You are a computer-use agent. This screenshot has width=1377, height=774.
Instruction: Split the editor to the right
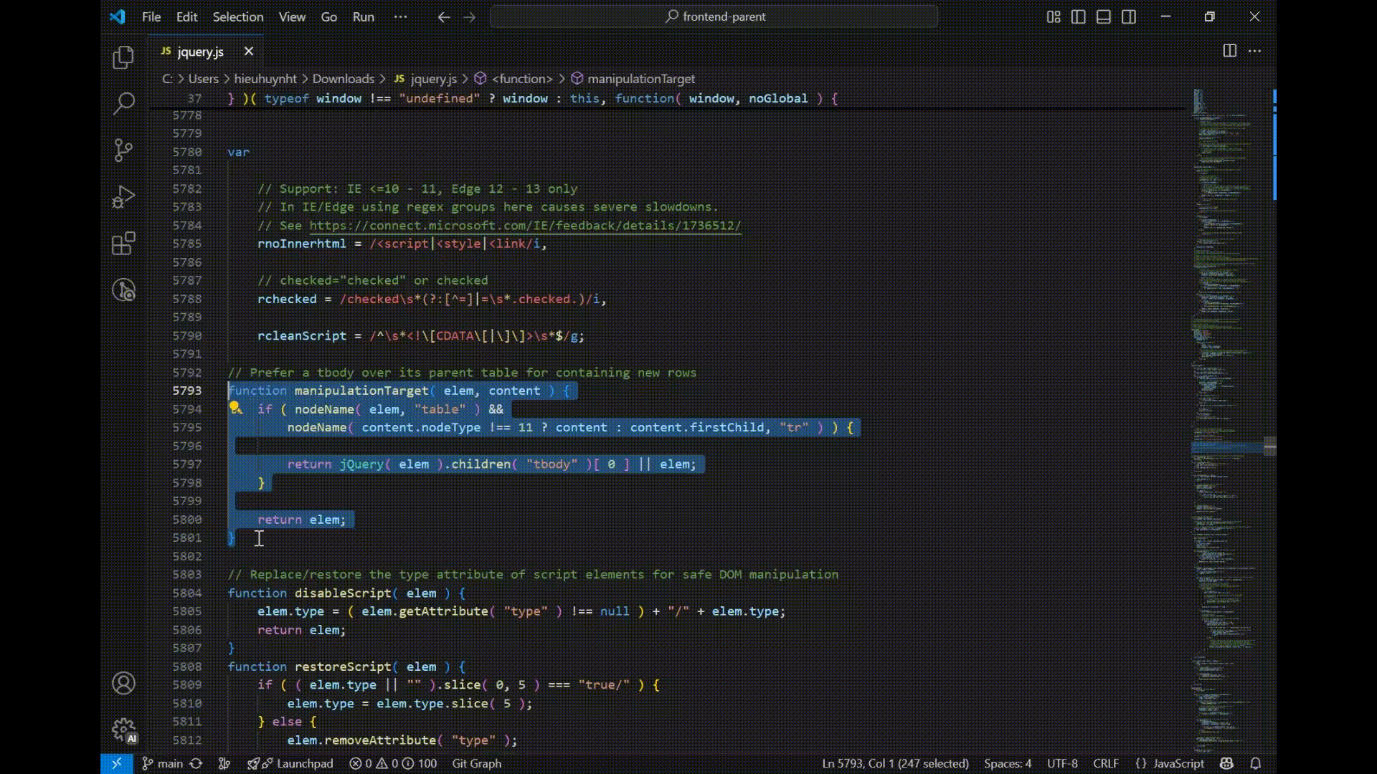[x=1229, y=51]
